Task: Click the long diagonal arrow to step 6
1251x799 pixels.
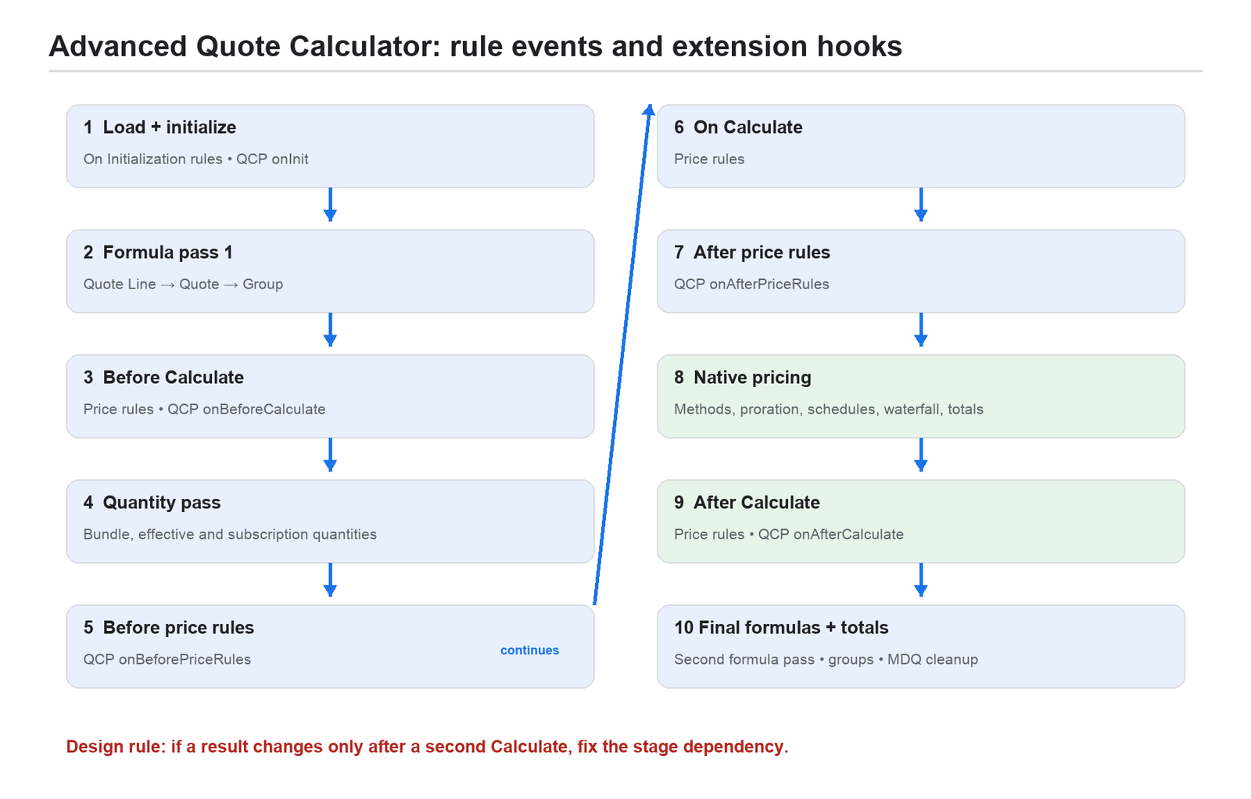Action: click(622, 355)
